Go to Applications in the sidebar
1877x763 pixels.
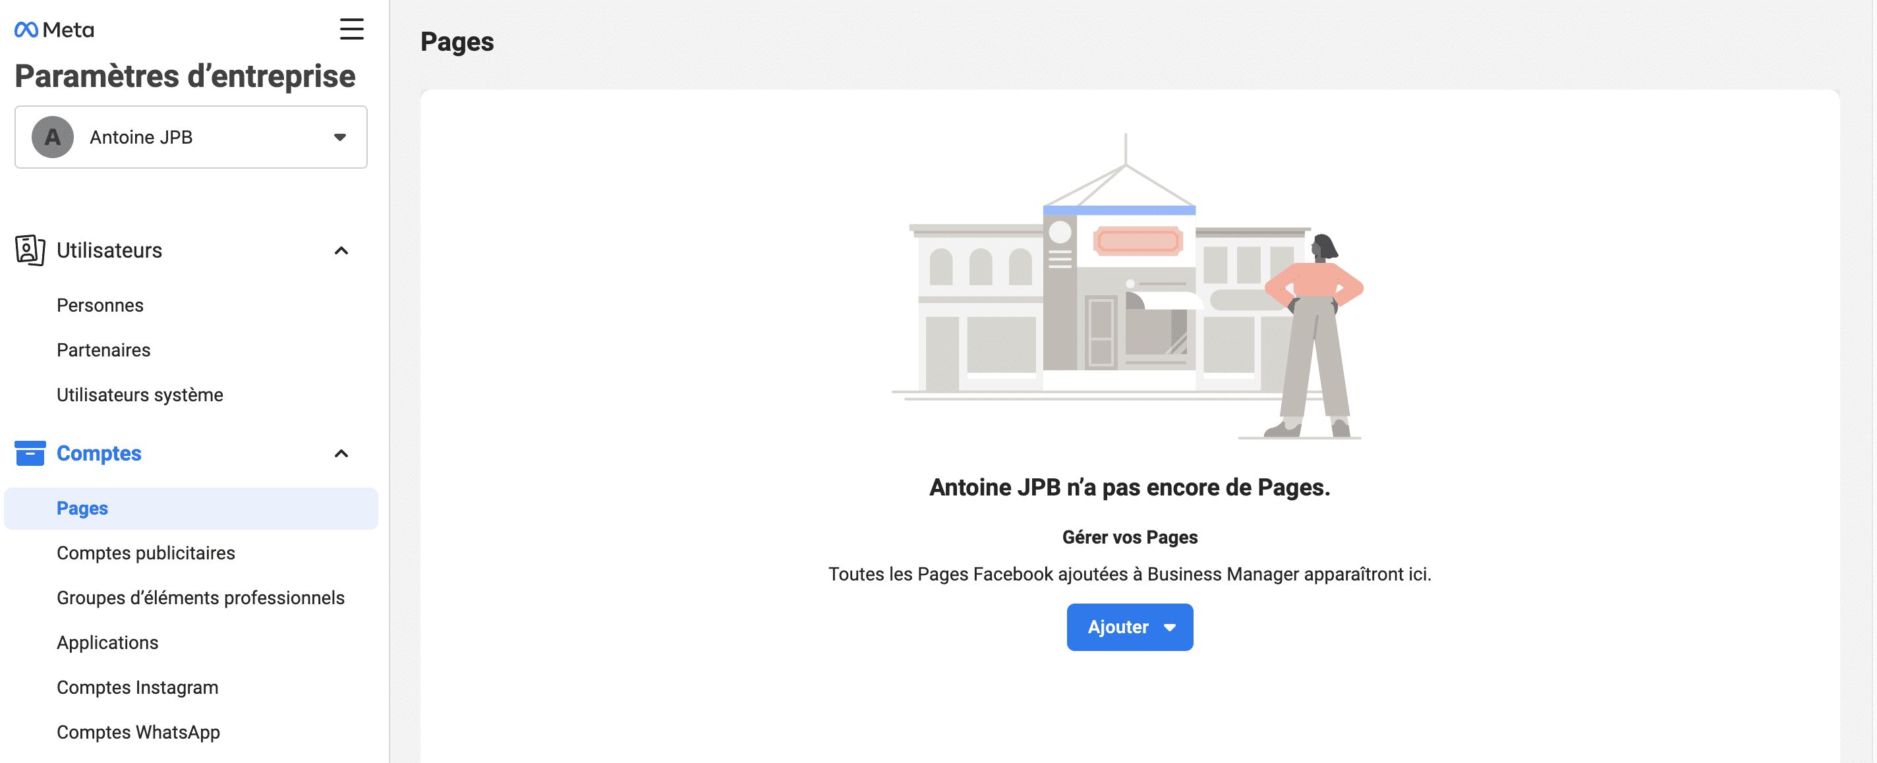point(107,643)
